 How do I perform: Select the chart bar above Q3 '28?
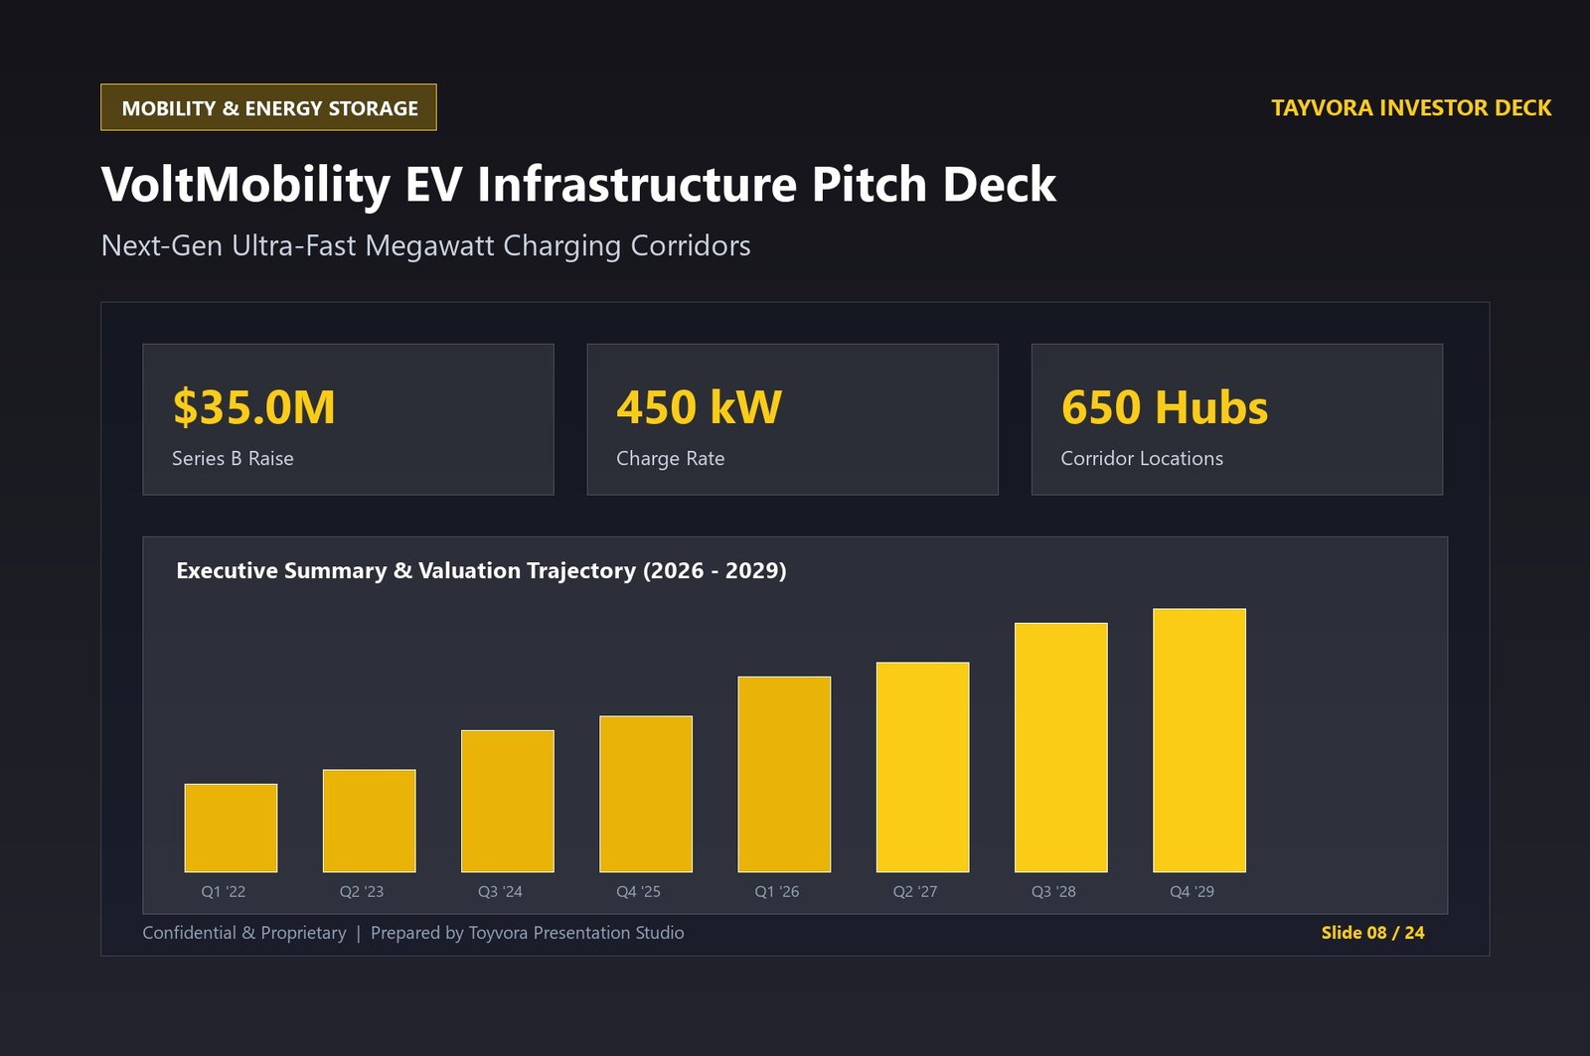1061,748
